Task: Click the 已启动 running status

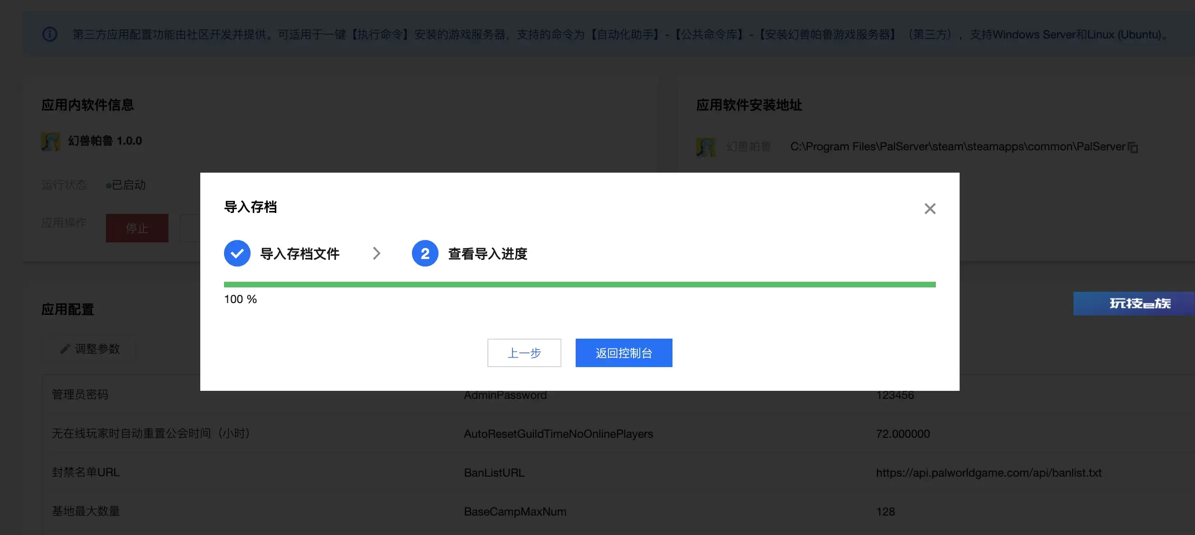Action: point(126,185)
